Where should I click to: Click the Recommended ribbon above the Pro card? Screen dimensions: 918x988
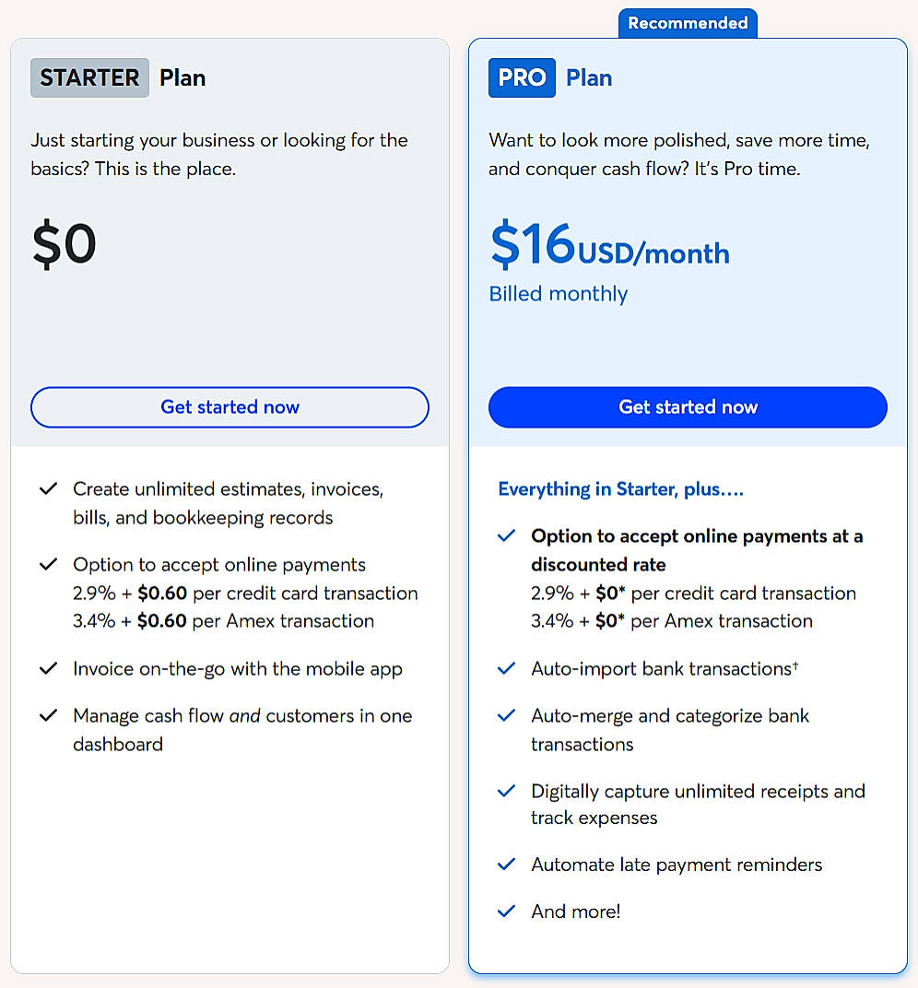pyautogui.click(x=687, y=23)
